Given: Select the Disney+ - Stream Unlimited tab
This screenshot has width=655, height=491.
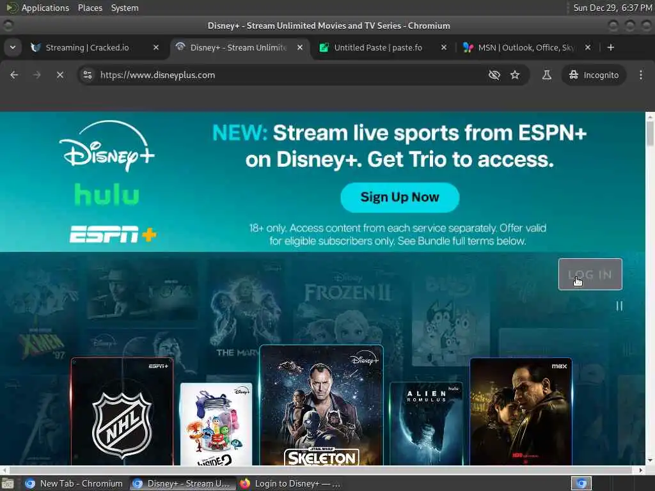Looking at the screenshot, I should pos(239,47).
